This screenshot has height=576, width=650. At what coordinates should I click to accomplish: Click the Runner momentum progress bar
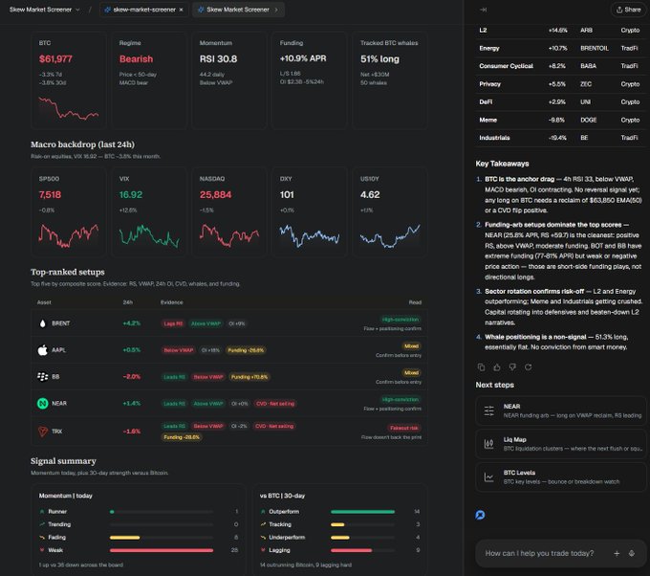(x=162, y=512)
